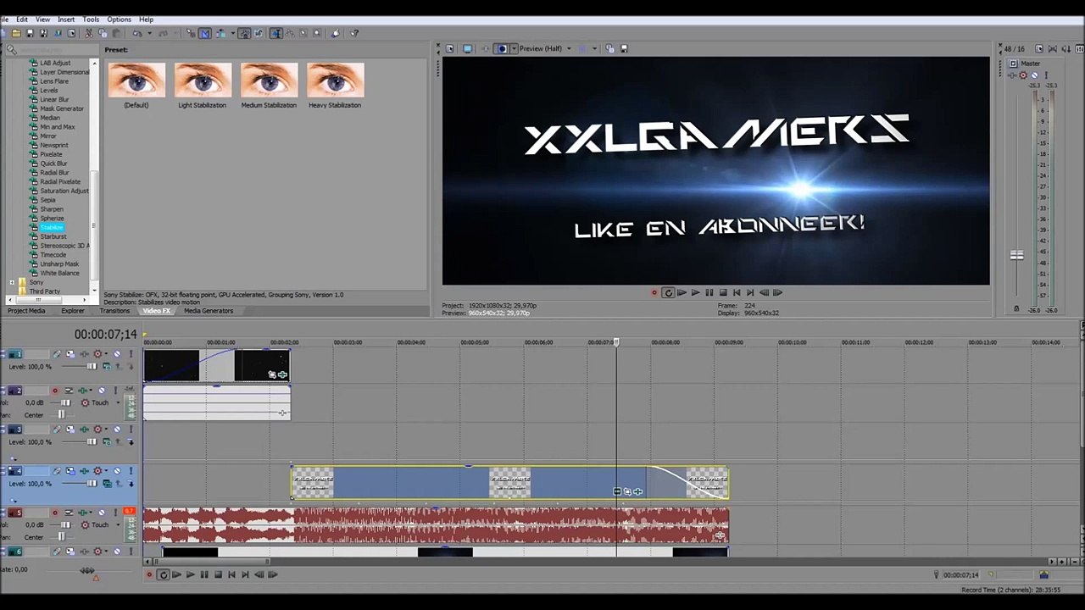The image size is (1085, 610).
Task: Click Track FX icon on track 5
Action: click(83, 513)
